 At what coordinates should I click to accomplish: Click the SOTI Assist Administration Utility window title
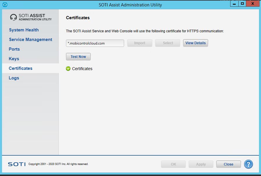pos(130,5)
